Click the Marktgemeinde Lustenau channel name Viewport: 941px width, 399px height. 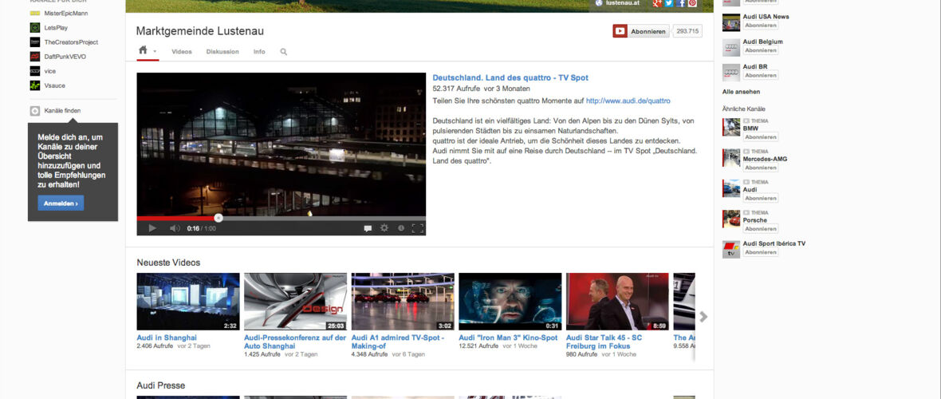[200, 31]
